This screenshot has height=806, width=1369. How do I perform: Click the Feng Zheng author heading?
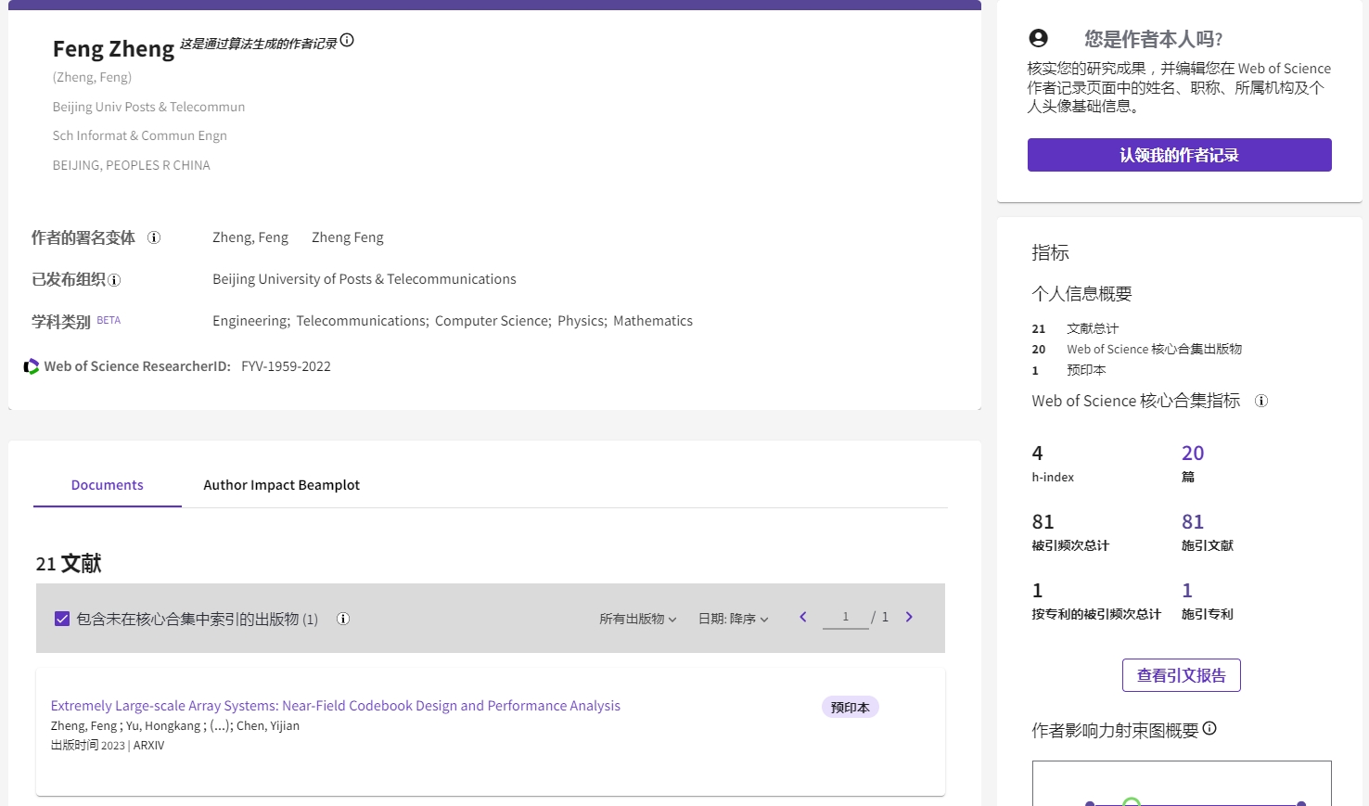point(113,48)
